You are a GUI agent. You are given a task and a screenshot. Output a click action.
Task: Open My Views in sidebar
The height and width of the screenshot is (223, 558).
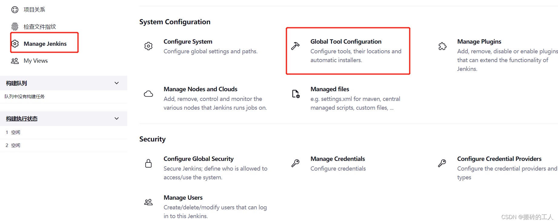click(35, 61)
